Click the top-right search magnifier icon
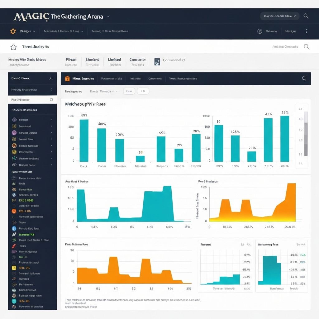The height and width of the screenshot is (319, 319). (x=306, y=16)
